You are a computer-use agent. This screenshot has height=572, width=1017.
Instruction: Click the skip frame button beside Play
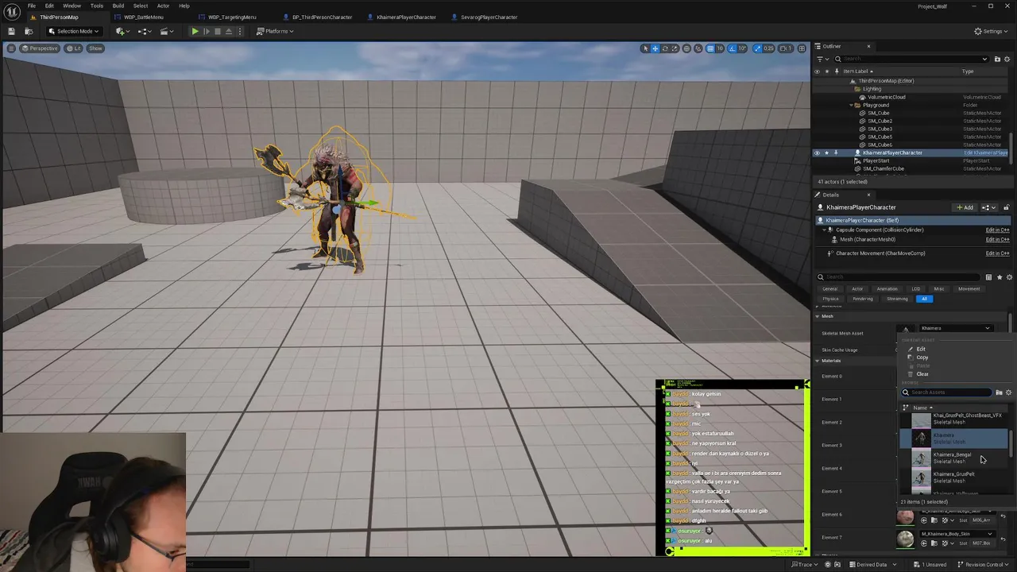click(x=207, y=31)
